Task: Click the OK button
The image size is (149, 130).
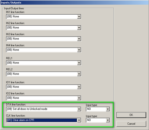Action: pyautogui.click(x=131, y=115)
